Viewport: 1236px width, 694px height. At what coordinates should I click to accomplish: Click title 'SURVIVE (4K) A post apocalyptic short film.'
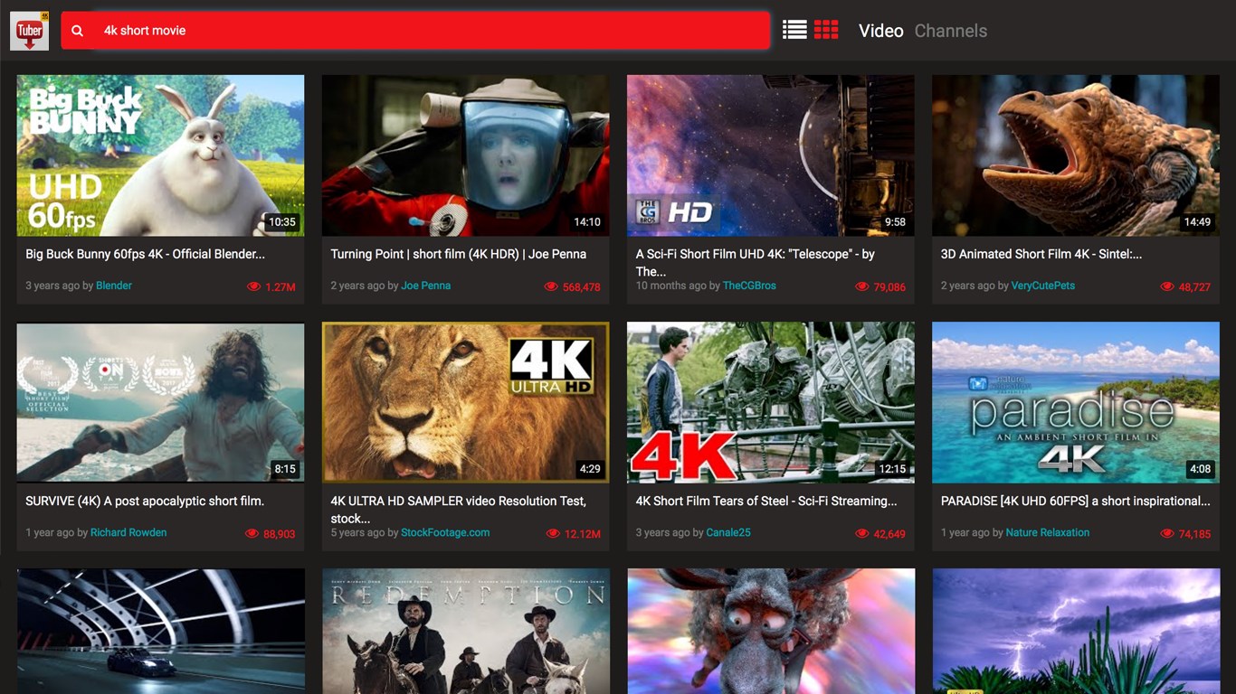145,501
